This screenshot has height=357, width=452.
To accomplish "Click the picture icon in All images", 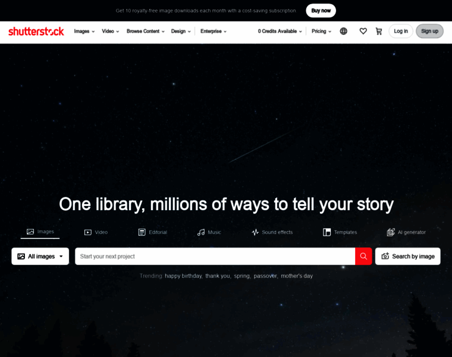I will pos(21,256).
